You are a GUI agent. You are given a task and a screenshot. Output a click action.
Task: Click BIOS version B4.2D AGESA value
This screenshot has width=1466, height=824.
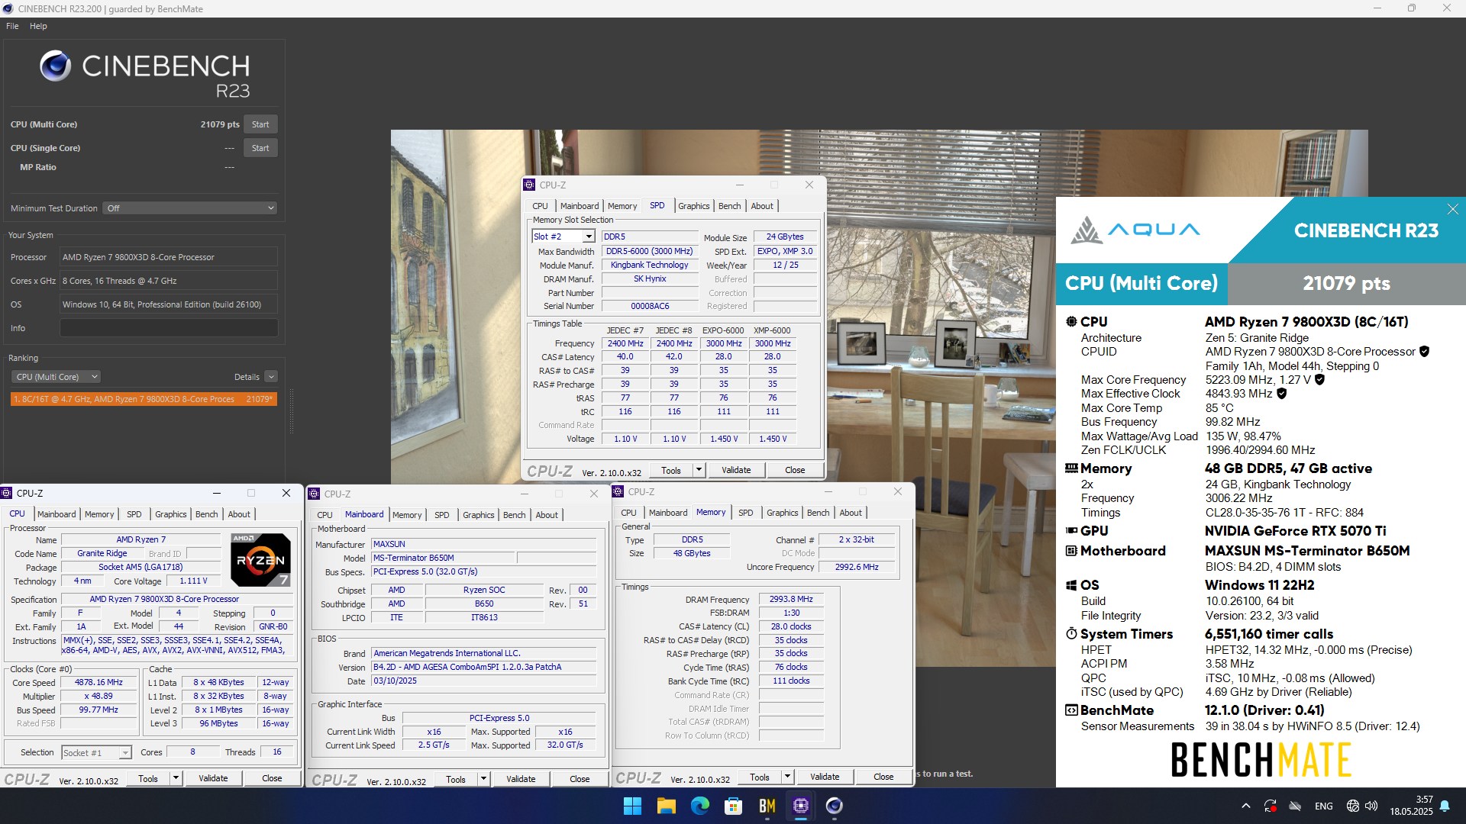484,668
